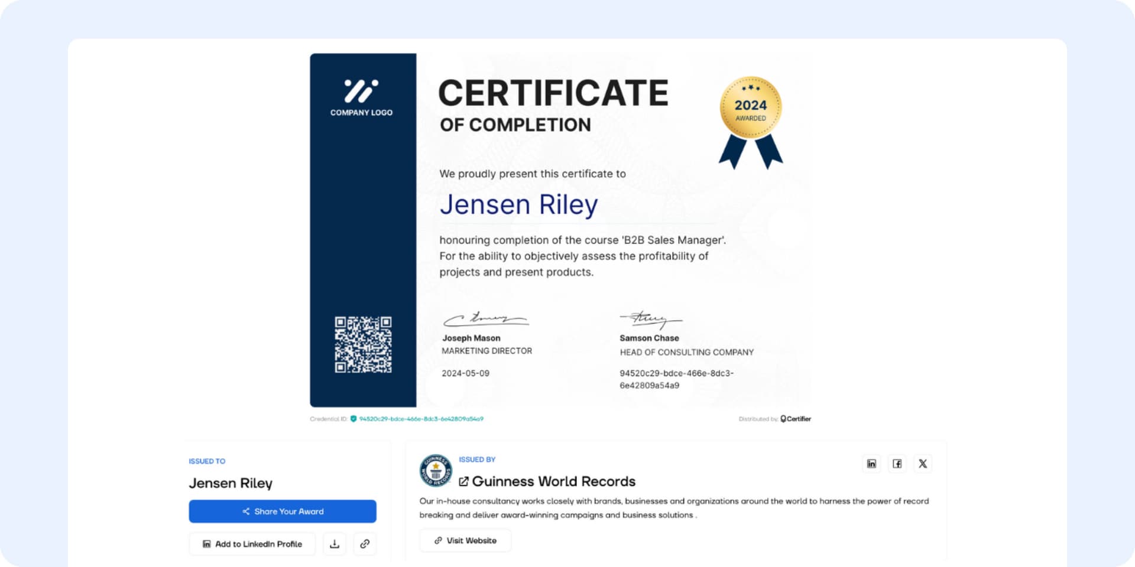Post the certificate on X

point(923,464)
